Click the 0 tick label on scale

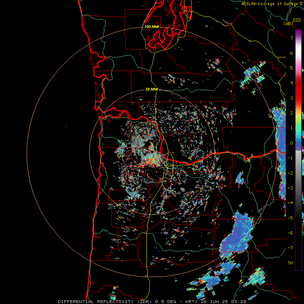(292, 143)
